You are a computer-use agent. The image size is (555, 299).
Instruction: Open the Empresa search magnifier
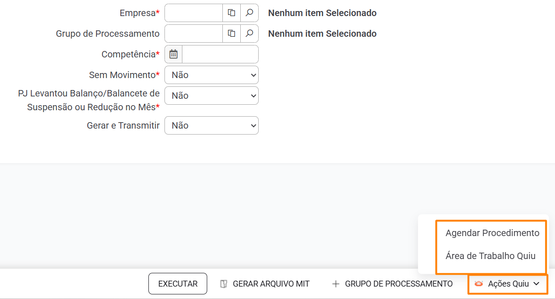(x=249, y=13)
